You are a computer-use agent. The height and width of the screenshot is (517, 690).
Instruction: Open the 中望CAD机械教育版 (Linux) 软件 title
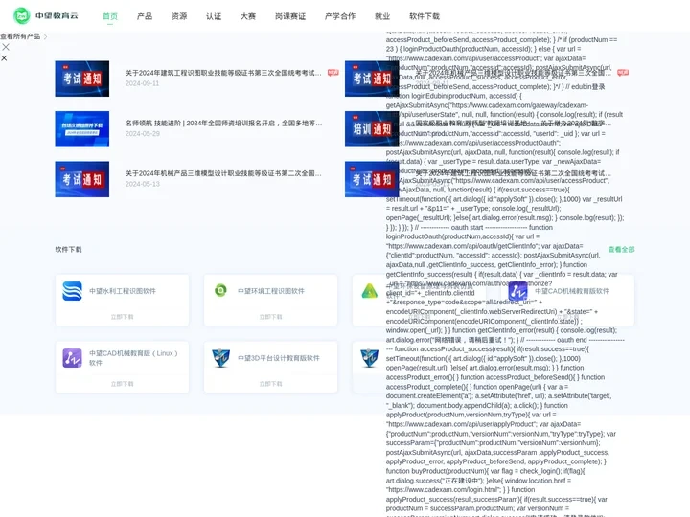[133, 358]
